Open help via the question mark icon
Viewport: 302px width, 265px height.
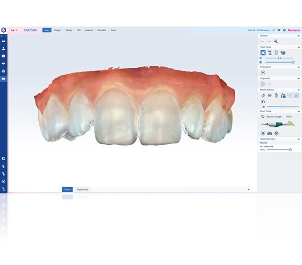[x=285, y=30]
